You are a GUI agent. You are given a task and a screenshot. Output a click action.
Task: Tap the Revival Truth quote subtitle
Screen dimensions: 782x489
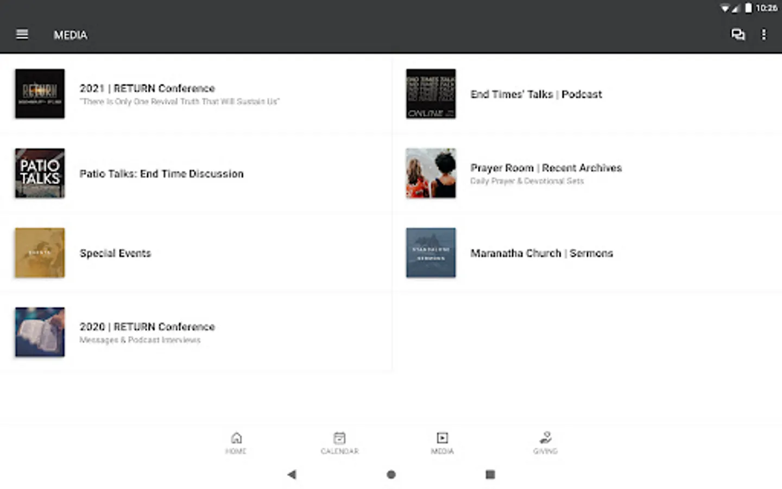(179, 102)
